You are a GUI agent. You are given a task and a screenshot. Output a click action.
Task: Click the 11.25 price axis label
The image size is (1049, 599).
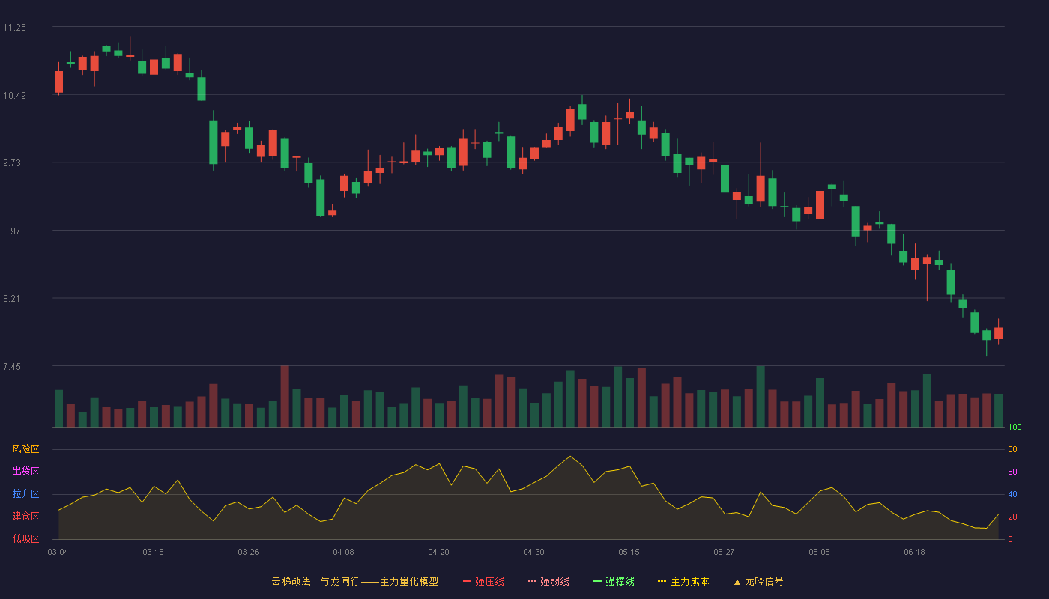tap(14, 28)
